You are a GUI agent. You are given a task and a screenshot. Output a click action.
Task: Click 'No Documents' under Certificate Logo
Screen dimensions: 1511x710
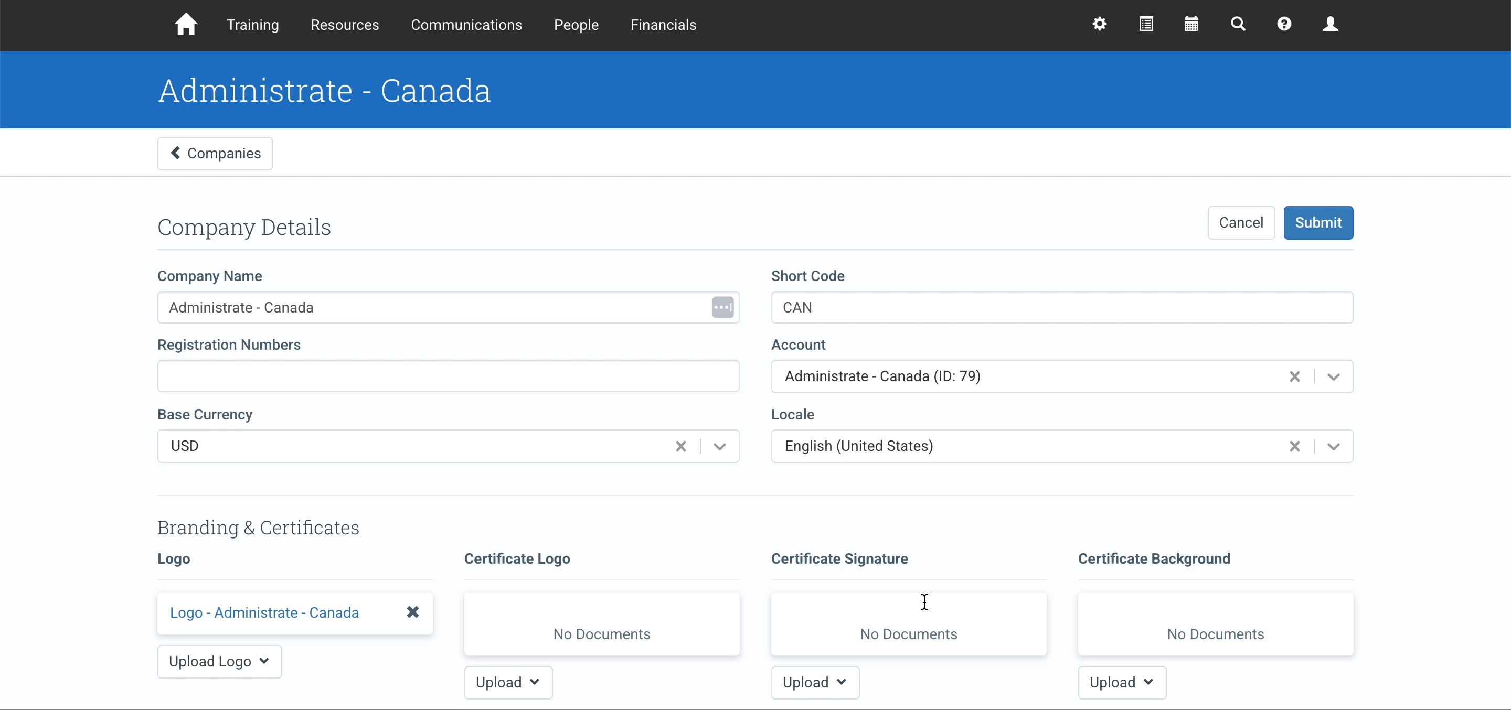[x=601, y=634]
